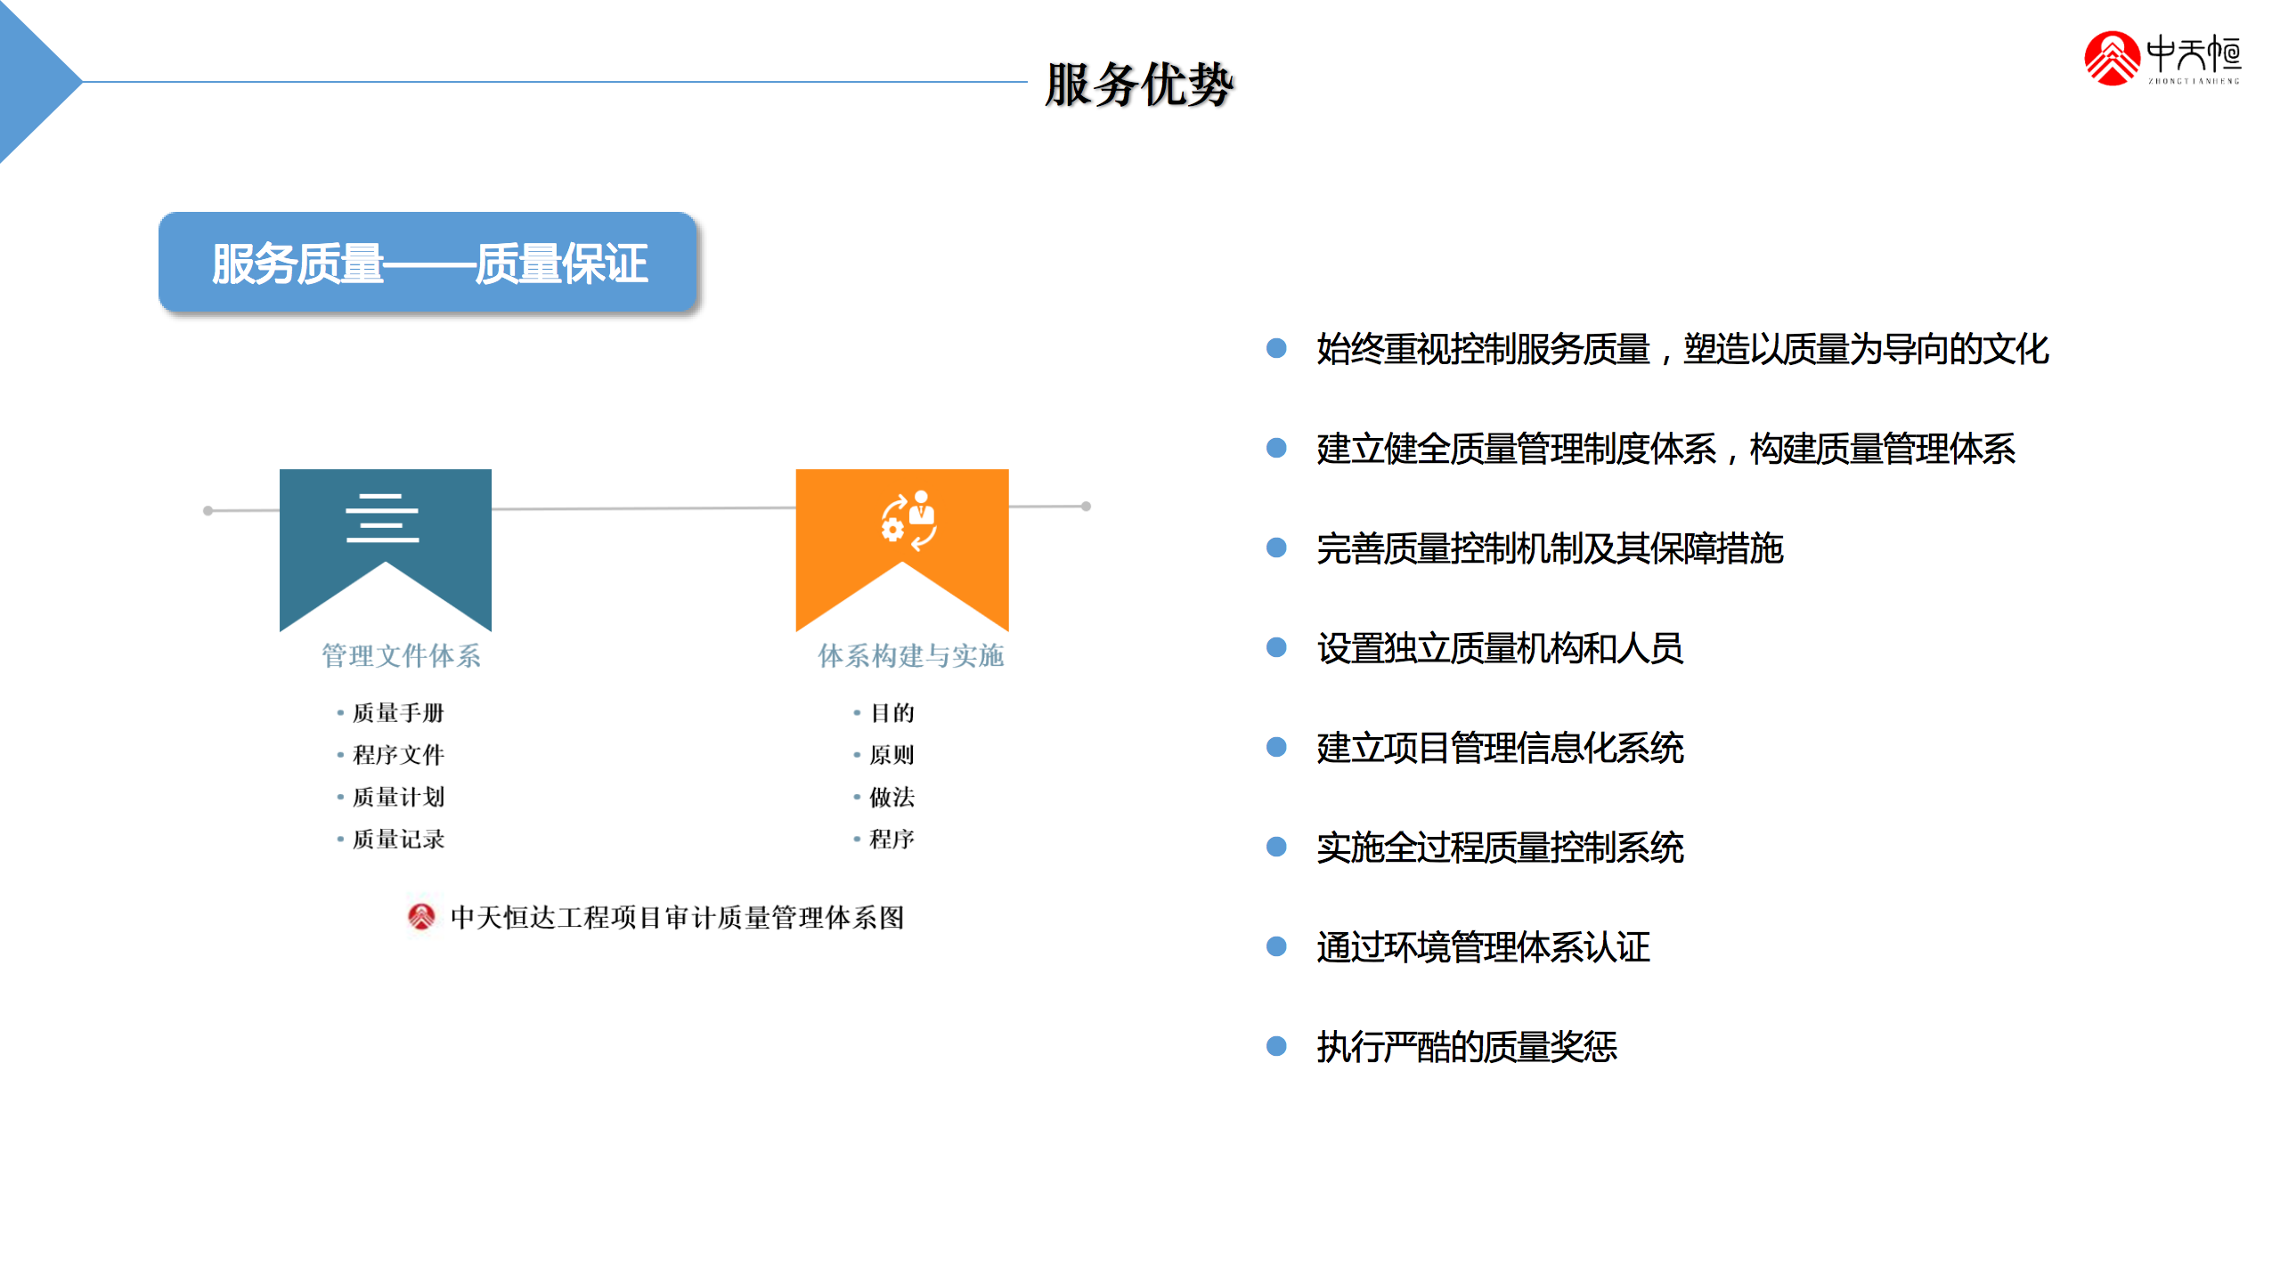Viewport: 2280px width, 1282px height.
Task: Click the 质量手册 list item
Action: (x=398, y=713)
